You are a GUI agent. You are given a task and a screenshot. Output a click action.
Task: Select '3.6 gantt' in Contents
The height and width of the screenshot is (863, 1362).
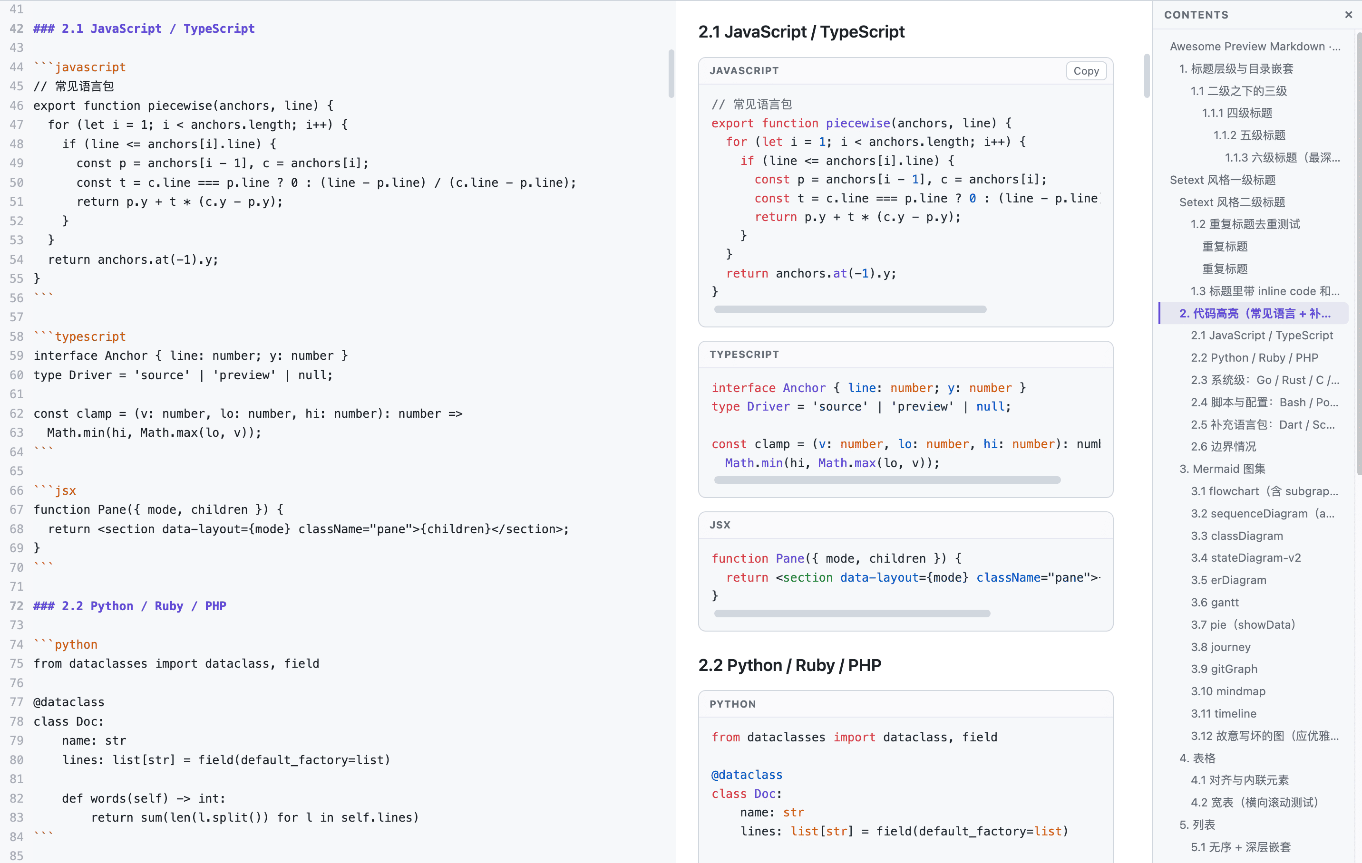click(1215, 603)
